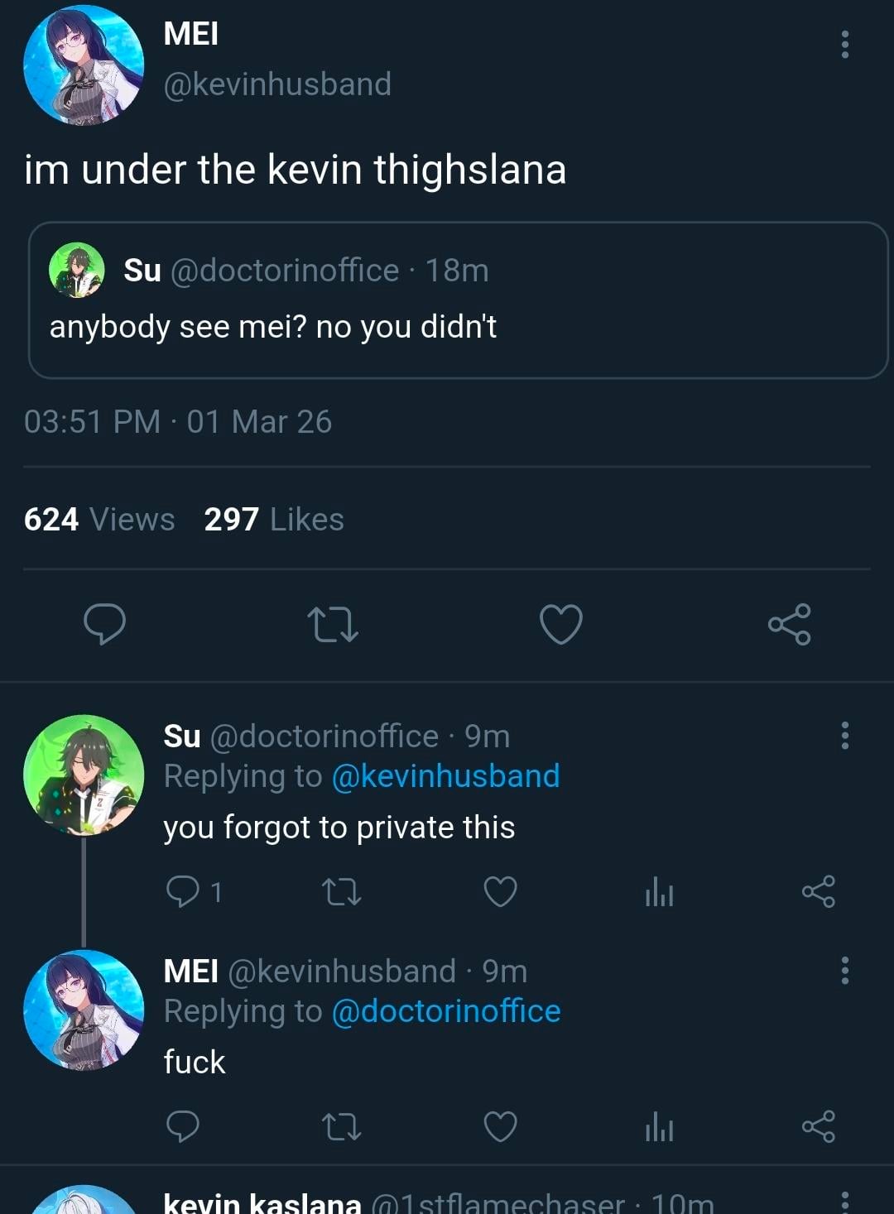Open more options menu on Su's reply
894x1214 pixels.
point(844,735)
